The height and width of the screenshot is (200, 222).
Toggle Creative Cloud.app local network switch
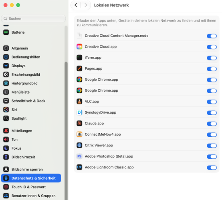212,47
